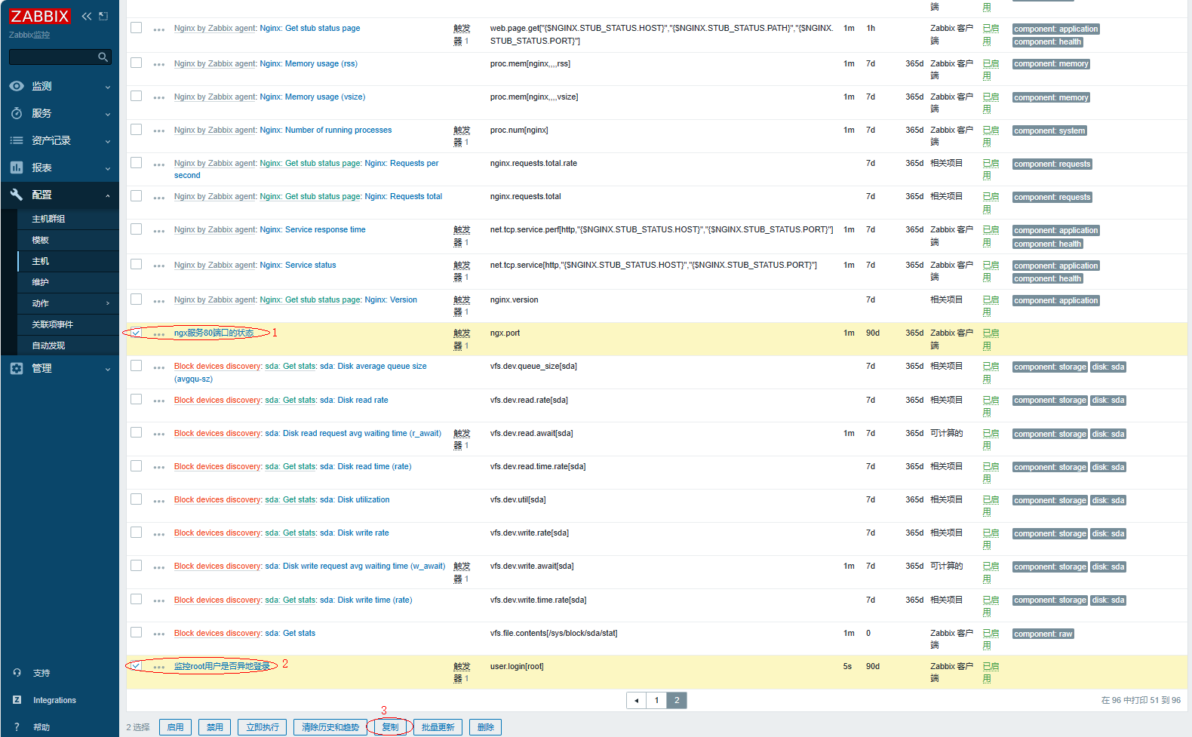Viewport: 1192px width, 737px height.
Task: Click the 报表 bar chart icon
Action: [x=17, y=167]
